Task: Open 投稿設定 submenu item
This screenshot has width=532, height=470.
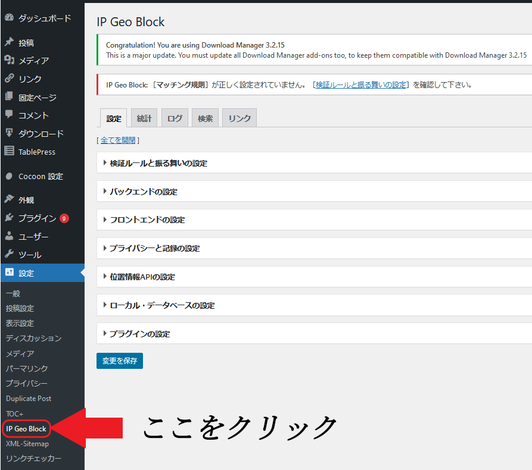Action: point(20,308)
